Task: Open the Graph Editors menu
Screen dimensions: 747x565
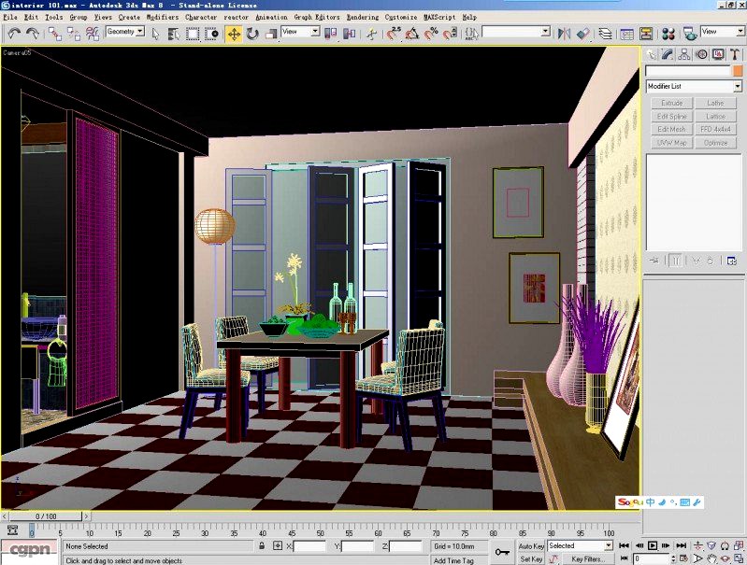Action: pos(317,17)
